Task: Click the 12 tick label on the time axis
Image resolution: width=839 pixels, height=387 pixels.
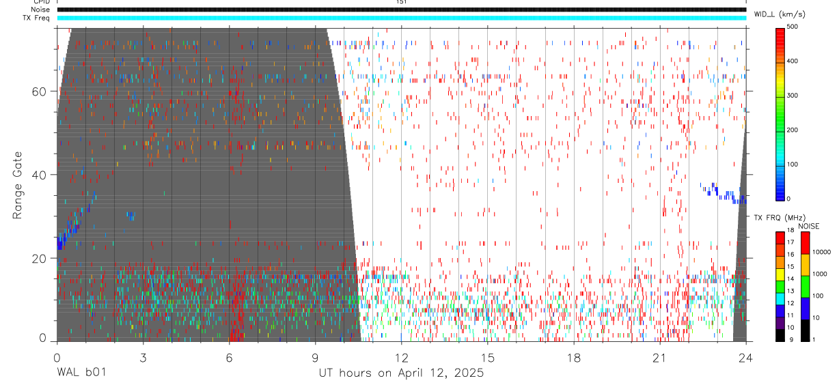Action: click(x=401, y=358)
